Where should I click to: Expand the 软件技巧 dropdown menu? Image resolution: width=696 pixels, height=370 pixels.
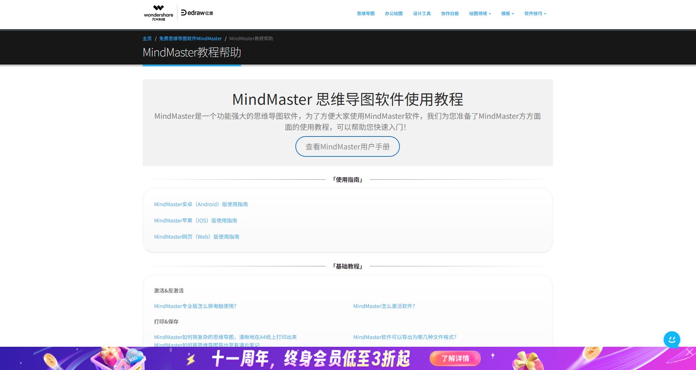(535, 14)
